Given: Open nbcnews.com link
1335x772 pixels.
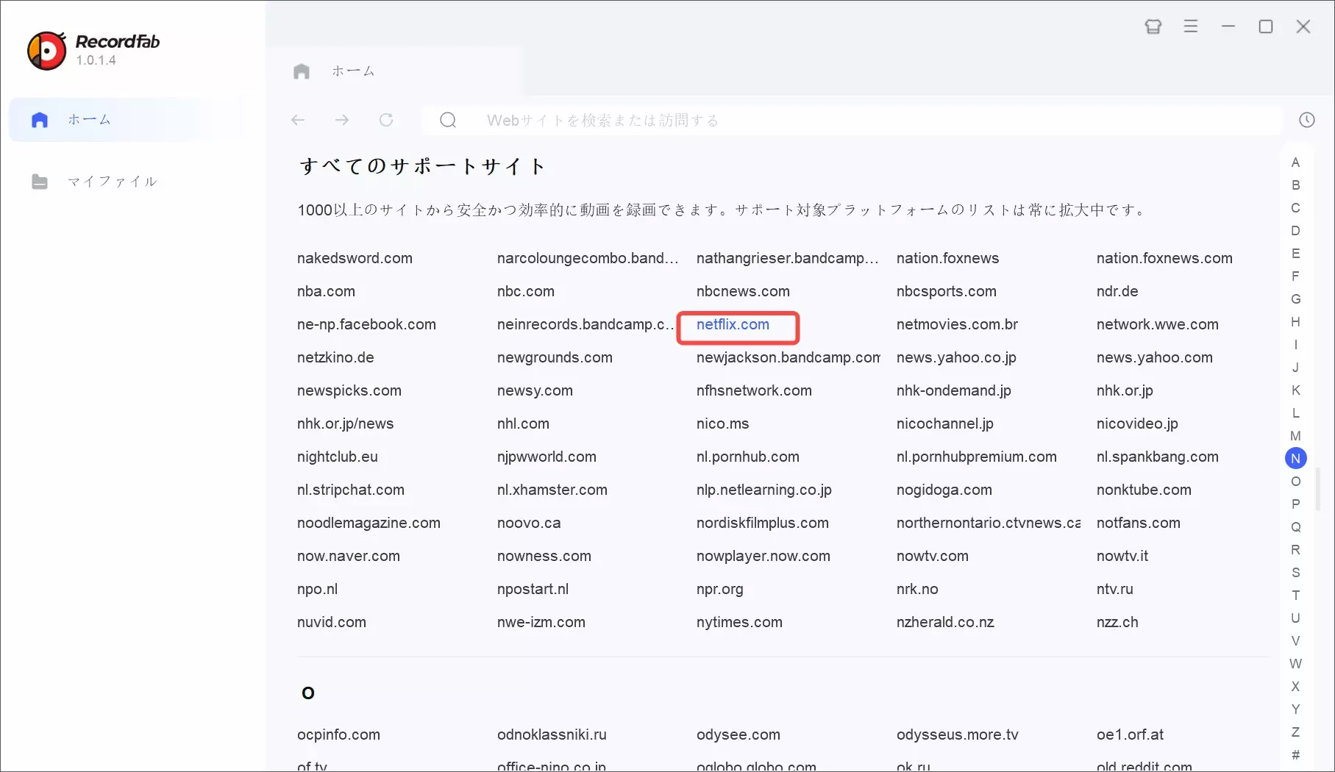Looking at the screenshot, I should [x=743, y=291].
